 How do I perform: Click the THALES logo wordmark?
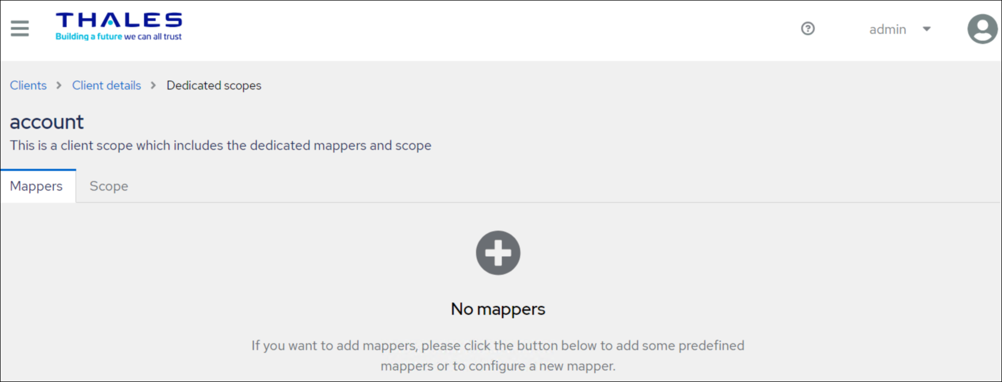[118, 20]
